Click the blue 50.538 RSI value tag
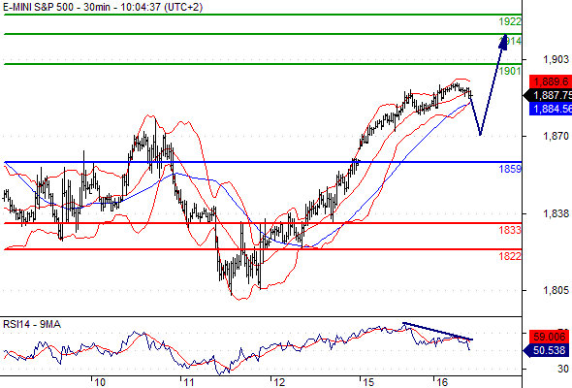 (x=546, y=350)
